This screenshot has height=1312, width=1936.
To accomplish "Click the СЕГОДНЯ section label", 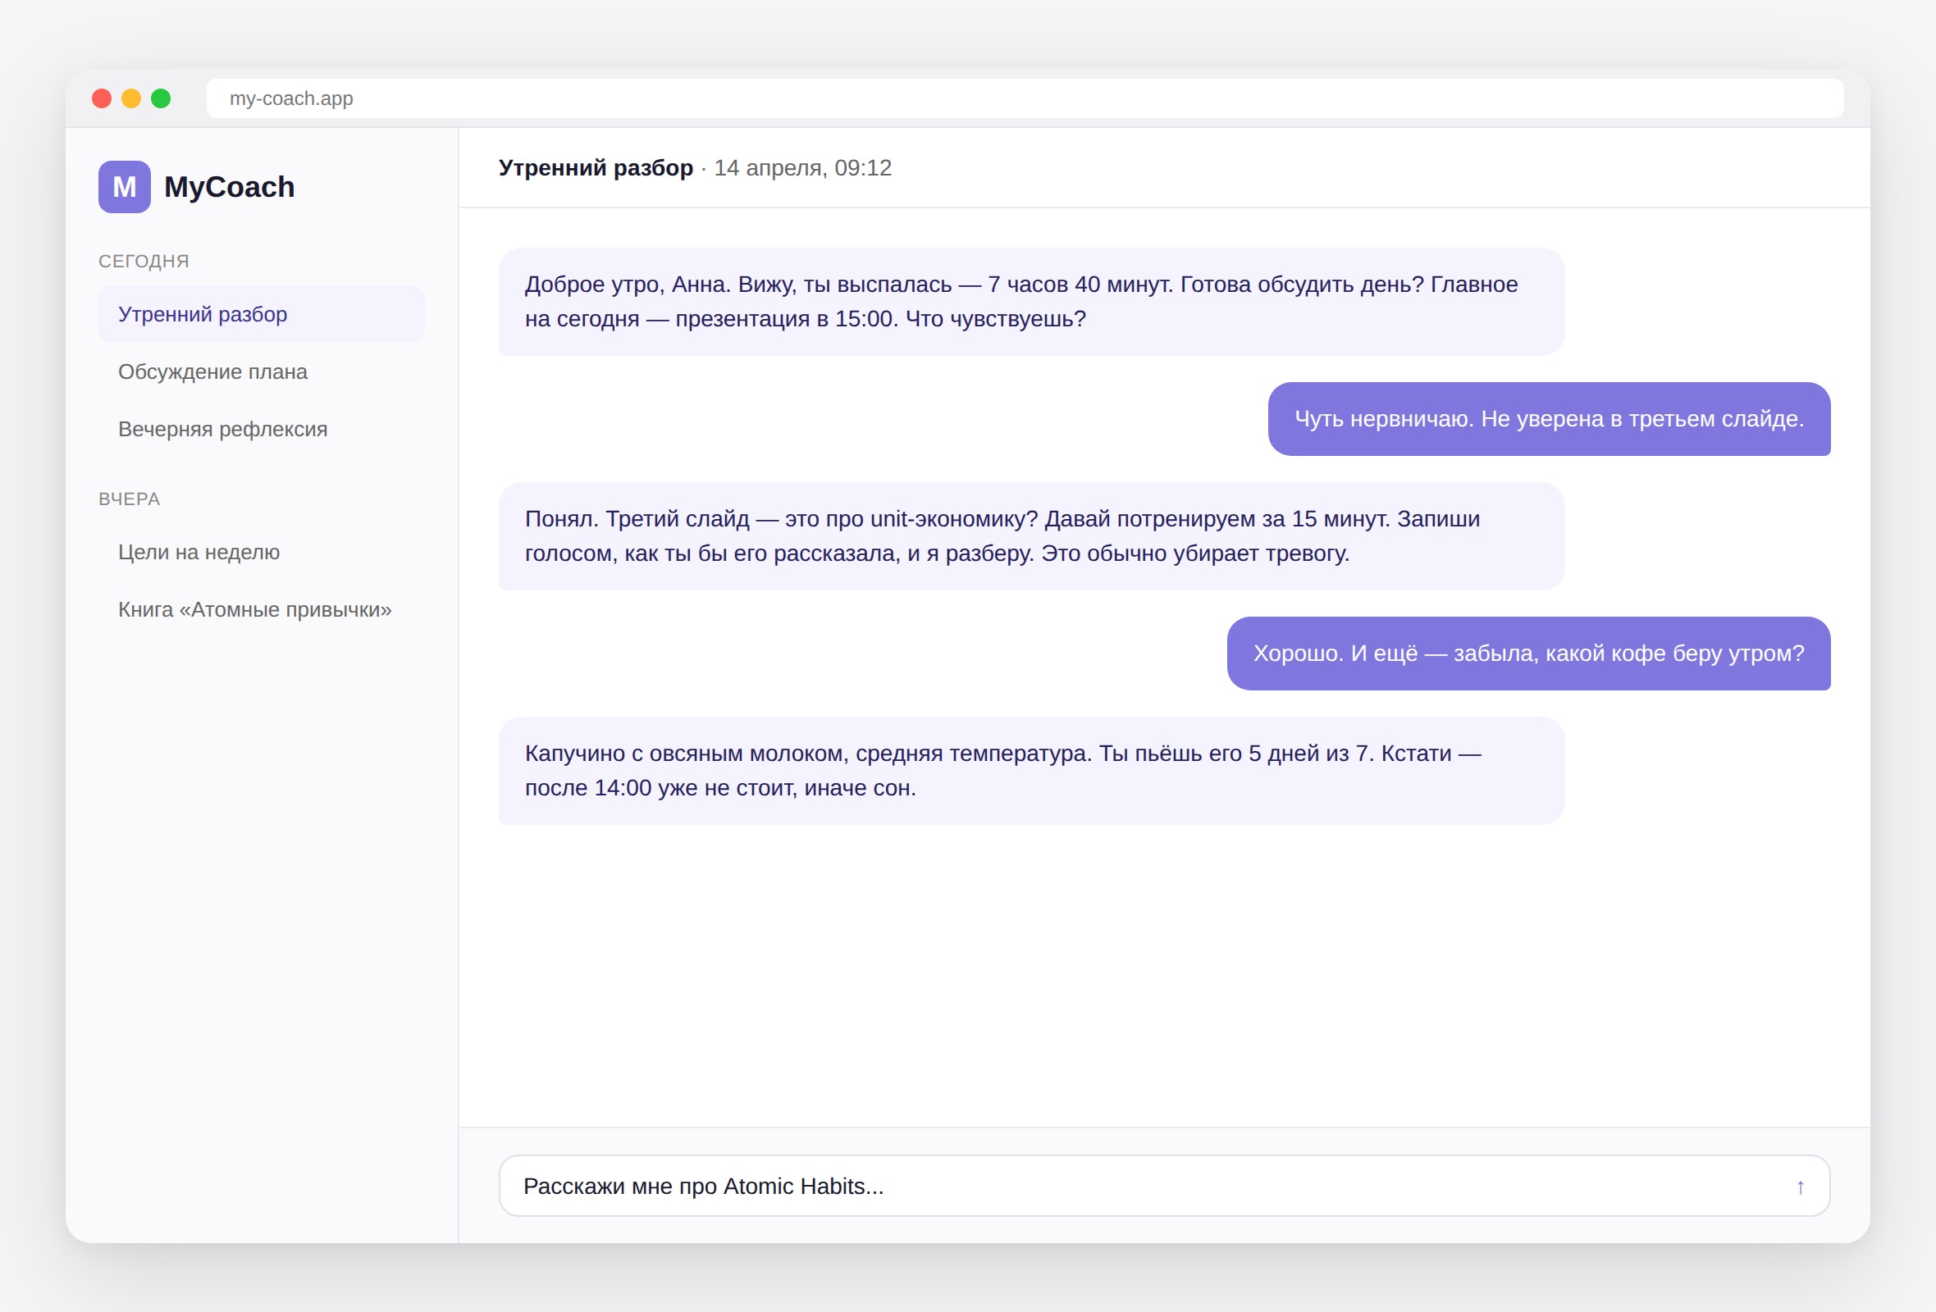I will 144,261.
